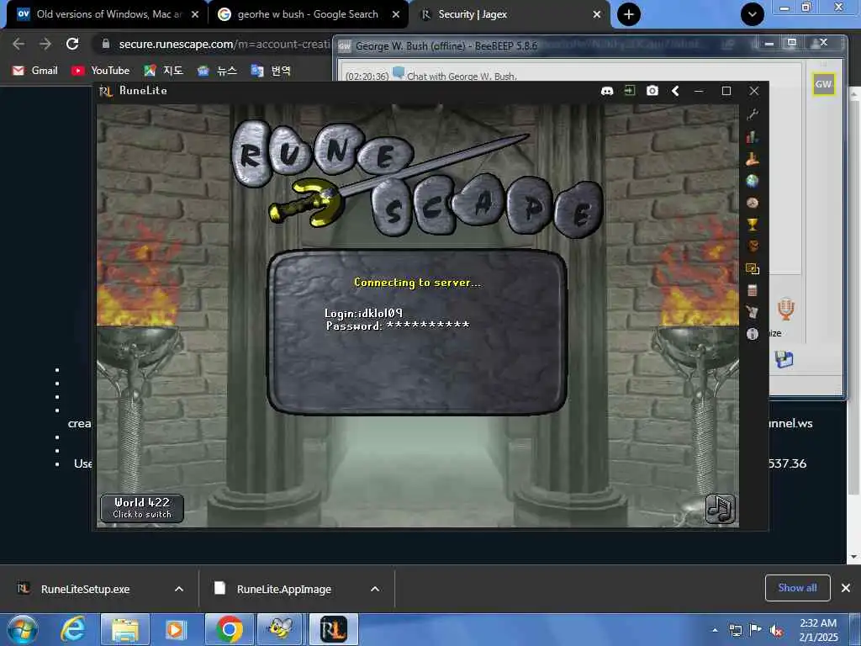Click the blue save icon in BeeBEEP window
The height and width of the screenshot is (646, 861).
784,359
